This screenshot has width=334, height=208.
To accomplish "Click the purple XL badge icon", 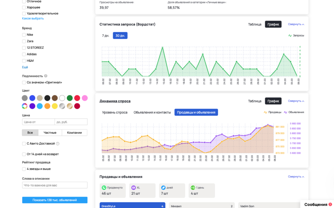I will 133,188.
